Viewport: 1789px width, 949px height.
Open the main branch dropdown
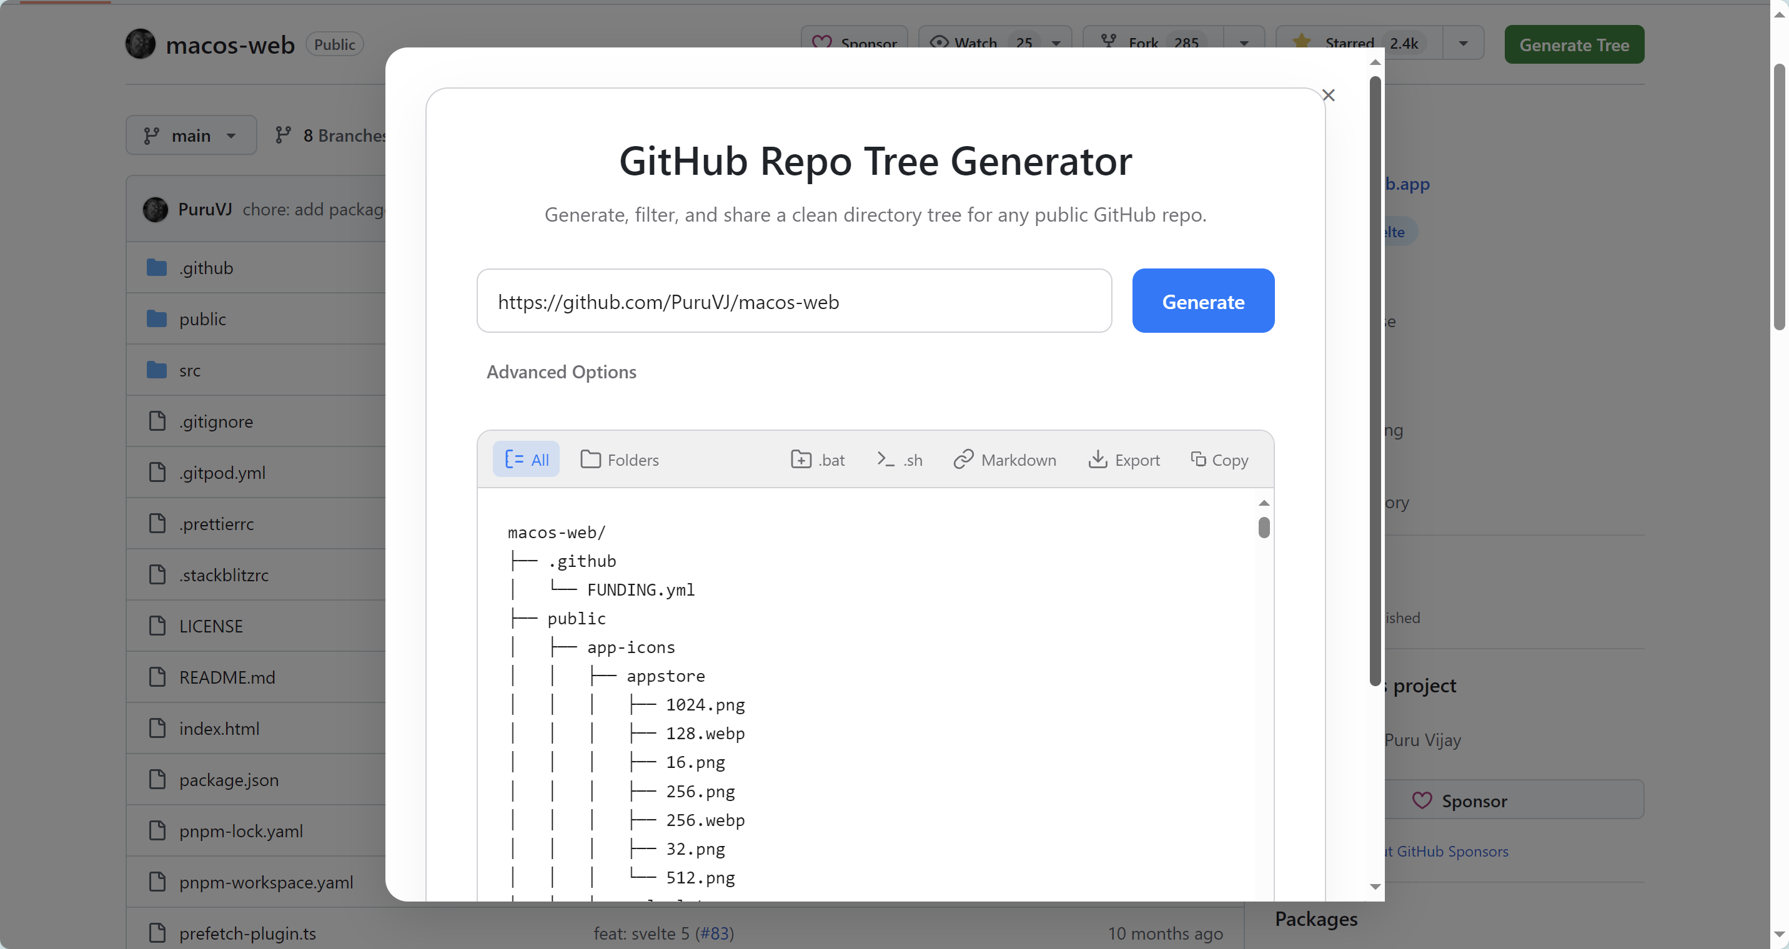[x=191, y=135]
